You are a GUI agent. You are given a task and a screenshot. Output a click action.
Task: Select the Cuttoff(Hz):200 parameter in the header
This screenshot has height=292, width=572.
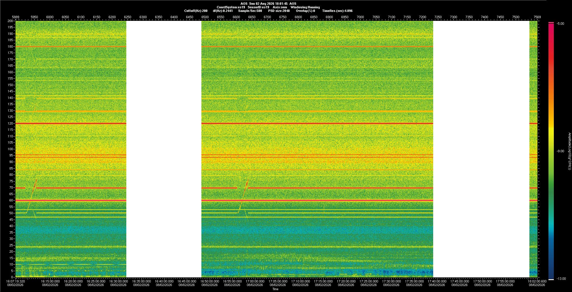196,11
